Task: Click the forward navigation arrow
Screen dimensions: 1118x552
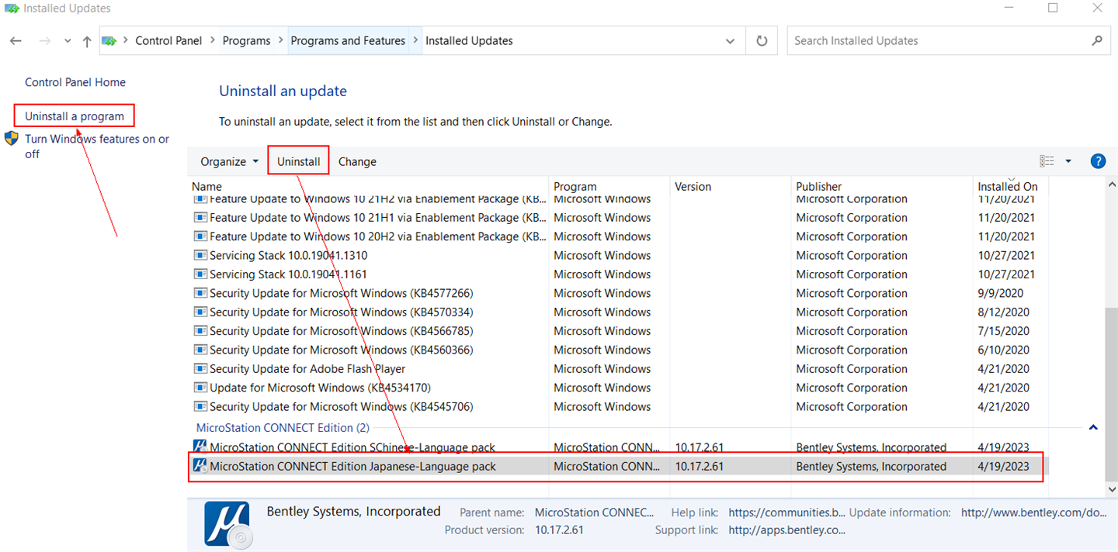Action: [x=44, y=41]
